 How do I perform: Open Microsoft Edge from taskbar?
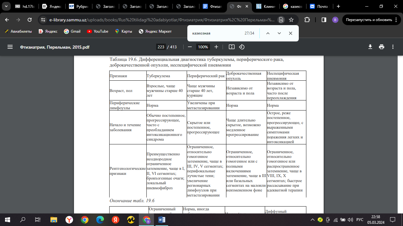100,220
